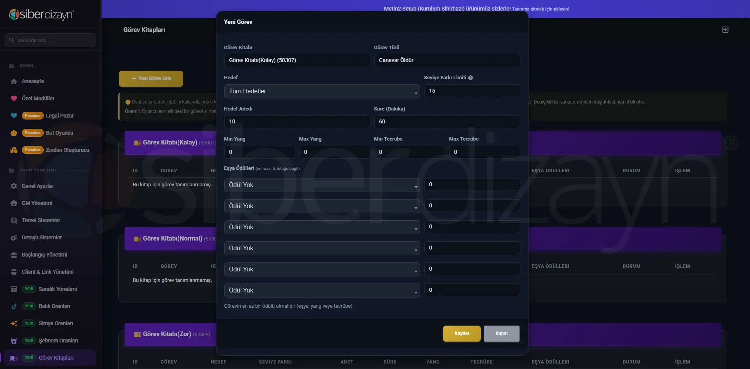This screenshot has width=750, height=369.
Task: Click the Şebnem Oranları bucket icon
Action: tap(14, 340)
